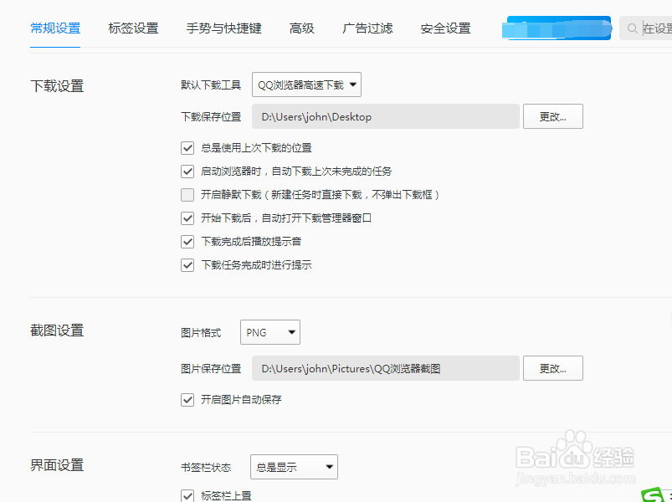Image resolution: width=672 pixels, height=502 pixels.
Task: Uncheck 下载任务完成时进行提示
Action: (187, 265)
